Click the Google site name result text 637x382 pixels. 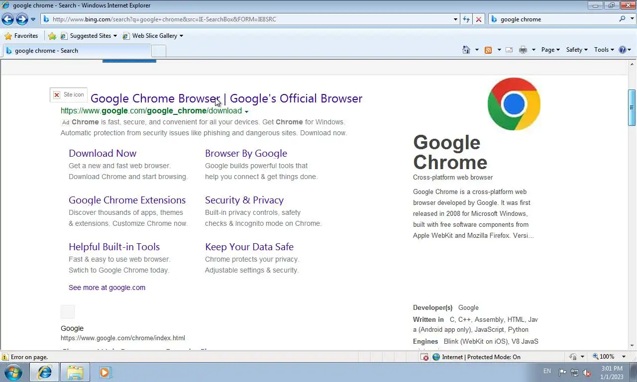72,328
